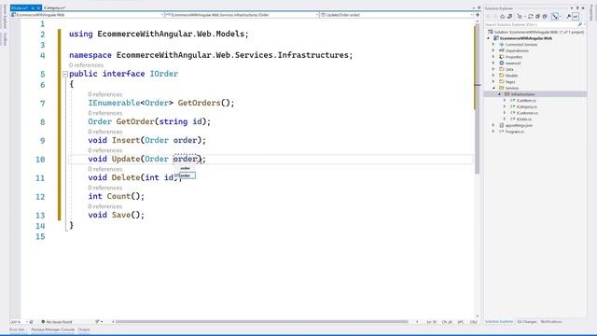Click the using statement on line 2
The image size is (597, 336).
point(159,34)
